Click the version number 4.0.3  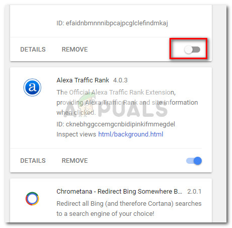(121, 80)
